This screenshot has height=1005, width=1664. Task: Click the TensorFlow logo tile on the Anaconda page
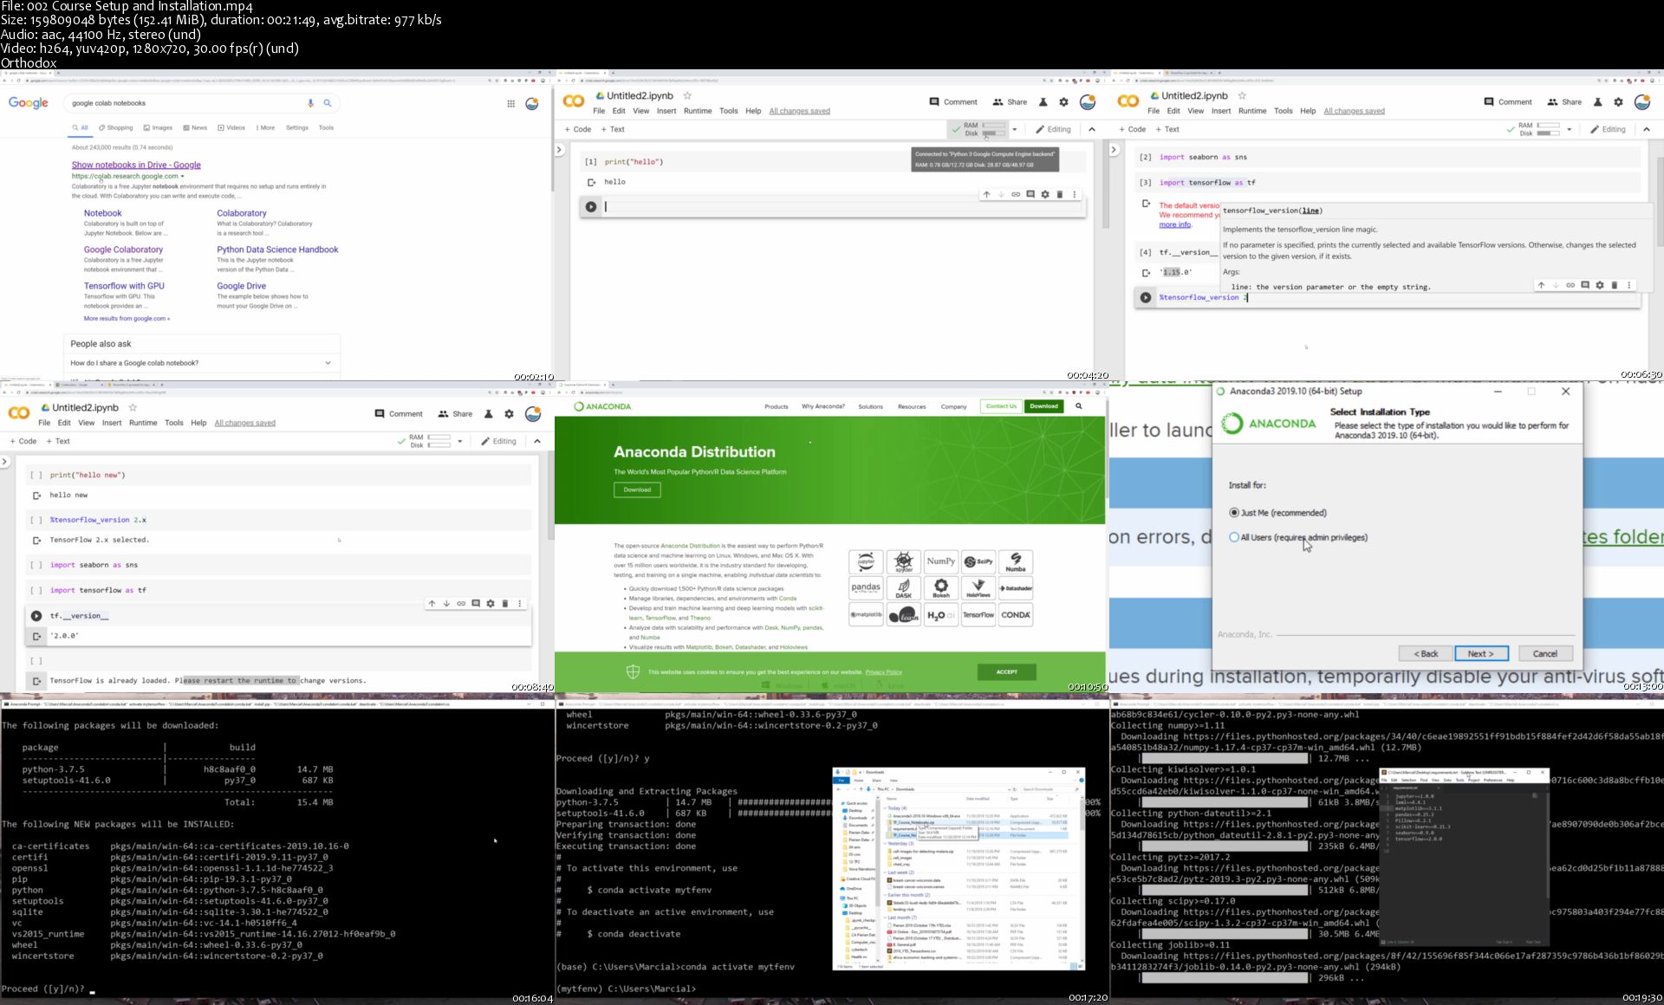978,615
